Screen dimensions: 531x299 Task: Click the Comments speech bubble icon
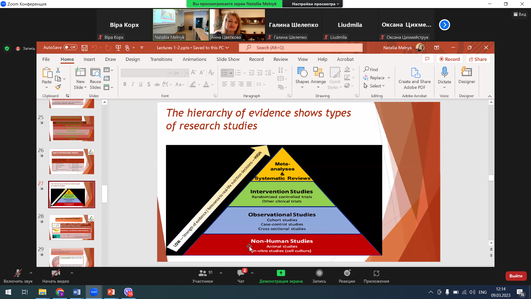(427, 59)
